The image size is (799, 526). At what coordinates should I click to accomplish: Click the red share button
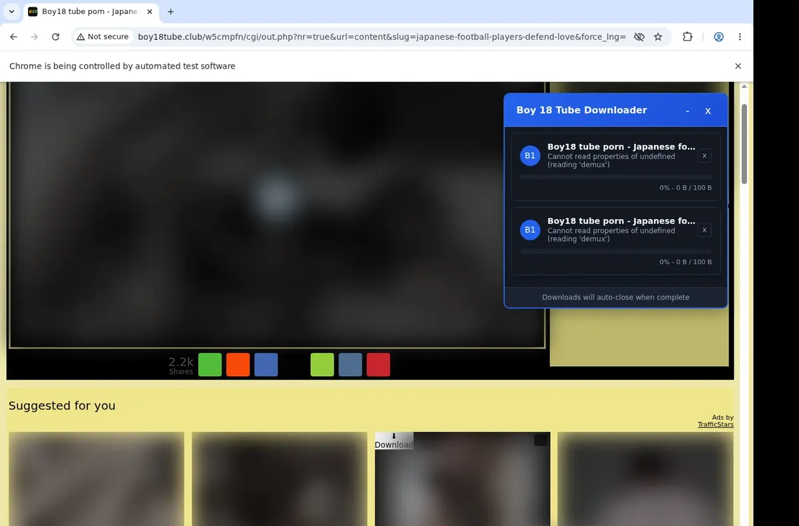(x=378, y=365)
